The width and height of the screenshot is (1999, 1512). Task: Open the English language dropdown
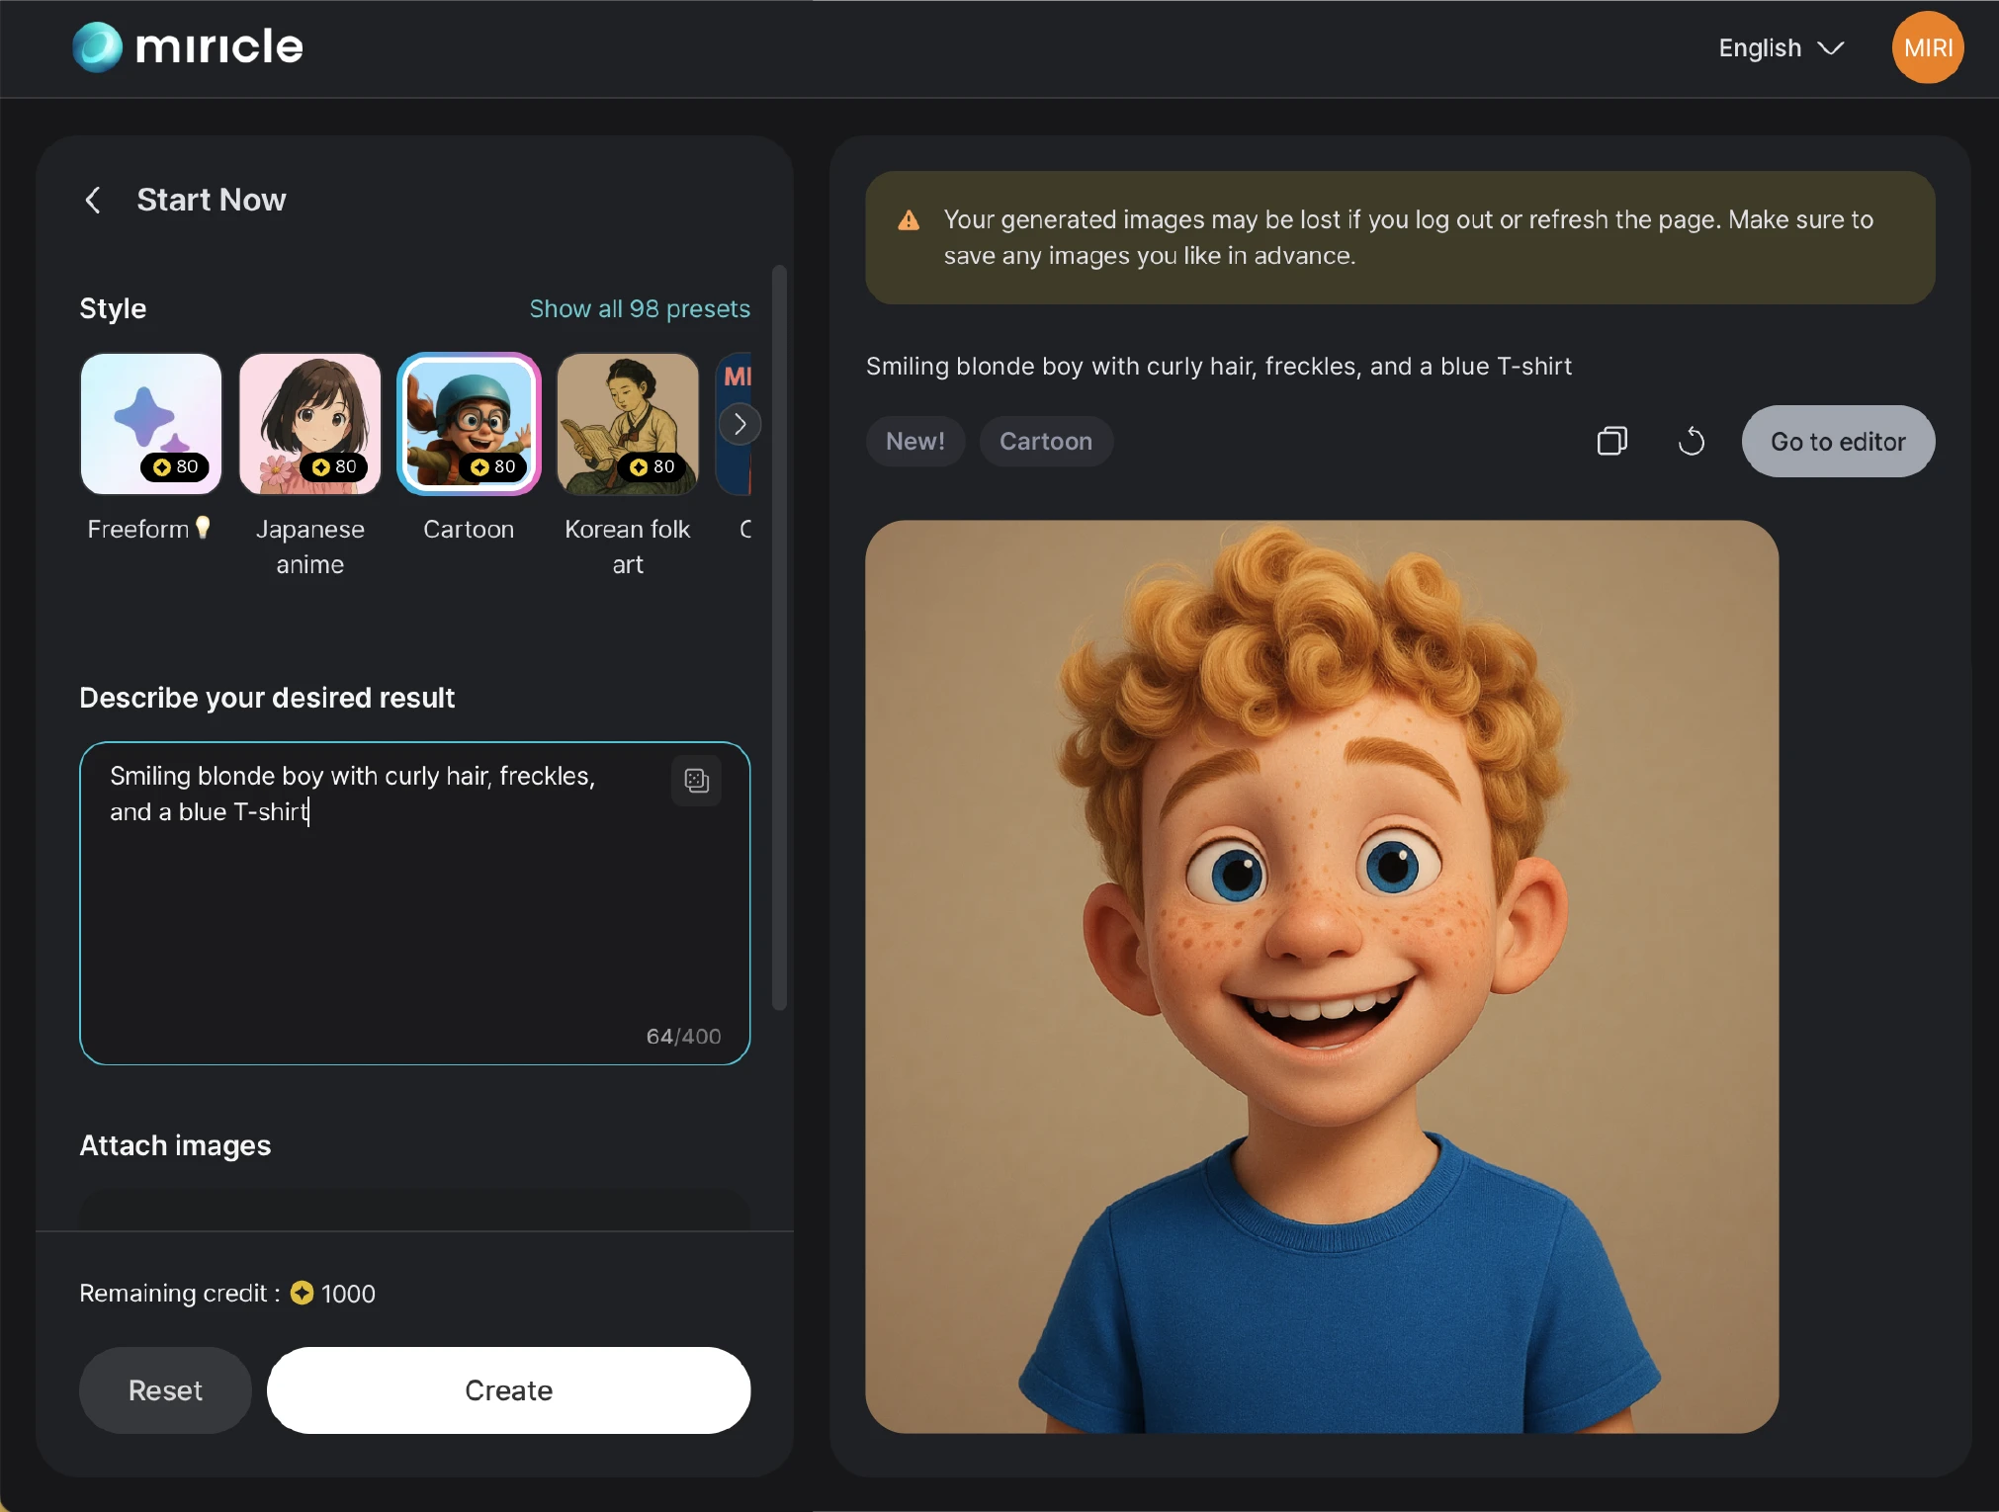pyautogui.click(x=1780, y=47)
